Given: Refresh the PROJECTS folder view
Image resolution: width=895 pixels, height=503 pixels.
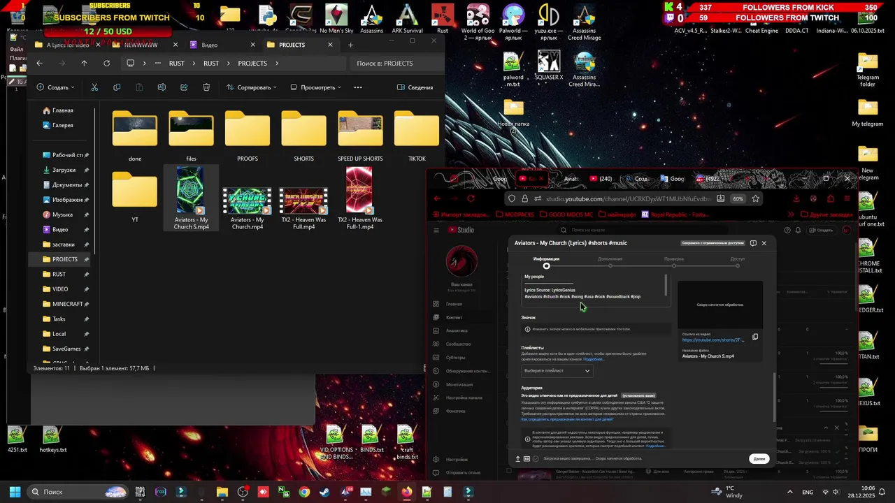Looking at the screenshot, I should click(x=106, y=63).
